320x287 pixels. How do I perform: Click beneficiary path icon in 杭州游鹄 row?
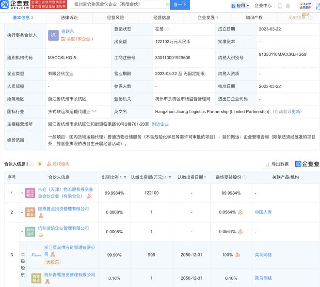(240, 232)
